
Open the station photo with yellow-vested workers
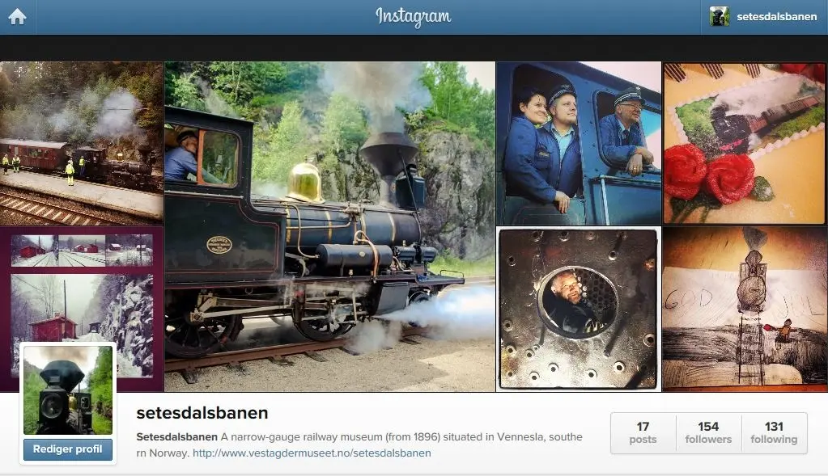[81, 143]
